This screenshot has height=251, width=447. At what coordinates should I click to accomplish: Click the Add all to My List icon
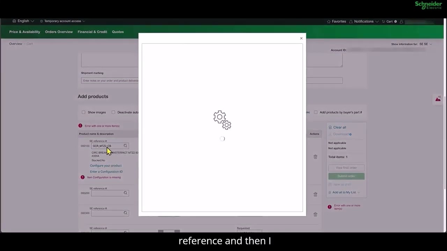330,192
